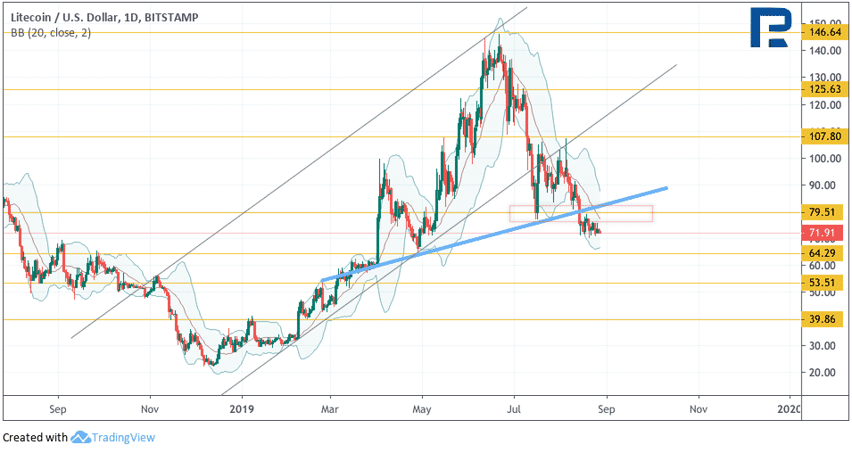
Task: Click the 2020 label on time axis
Action: (789, 409)
